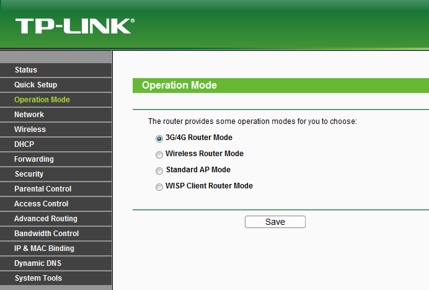Image resolution: width=429 pixels, height=290 pixels.
Task: Choose the Wireless Router Mode option
Action: click(159, 155)
